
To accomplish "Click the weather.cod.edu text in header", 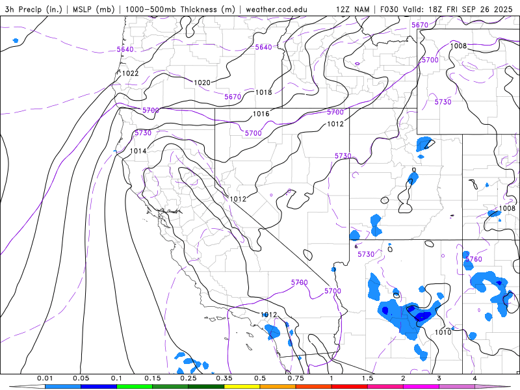I will 276,9.
